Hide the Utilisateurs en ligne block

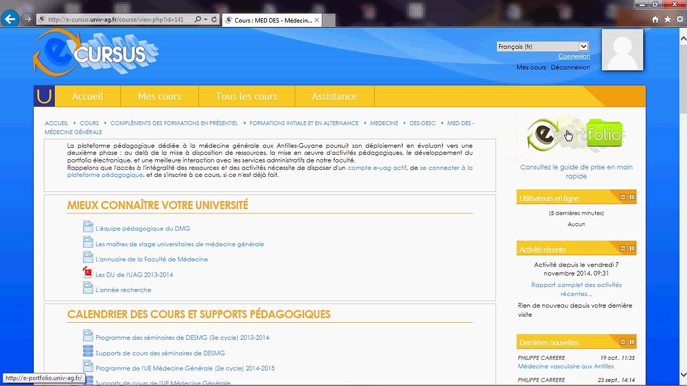tap(623, 197)
